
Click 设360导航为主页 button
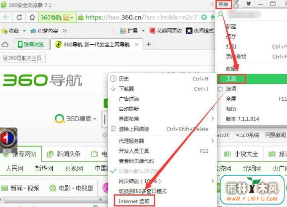point(22,58)
